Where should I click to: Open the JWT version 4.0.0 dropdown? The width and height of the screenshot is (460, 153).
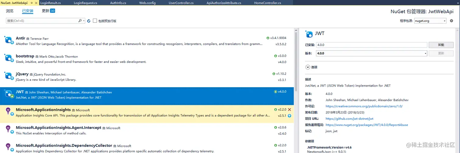click(x=371, y=53)
